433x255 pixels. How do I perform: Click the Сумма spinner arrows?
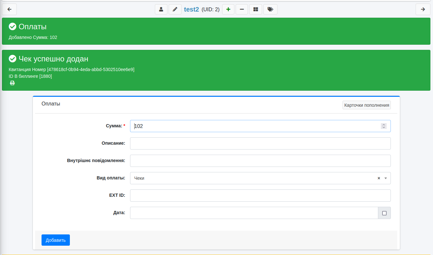(383, 126)
